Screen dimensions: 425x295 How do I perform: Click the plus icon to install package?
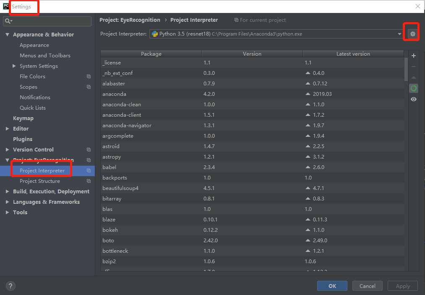414,56
